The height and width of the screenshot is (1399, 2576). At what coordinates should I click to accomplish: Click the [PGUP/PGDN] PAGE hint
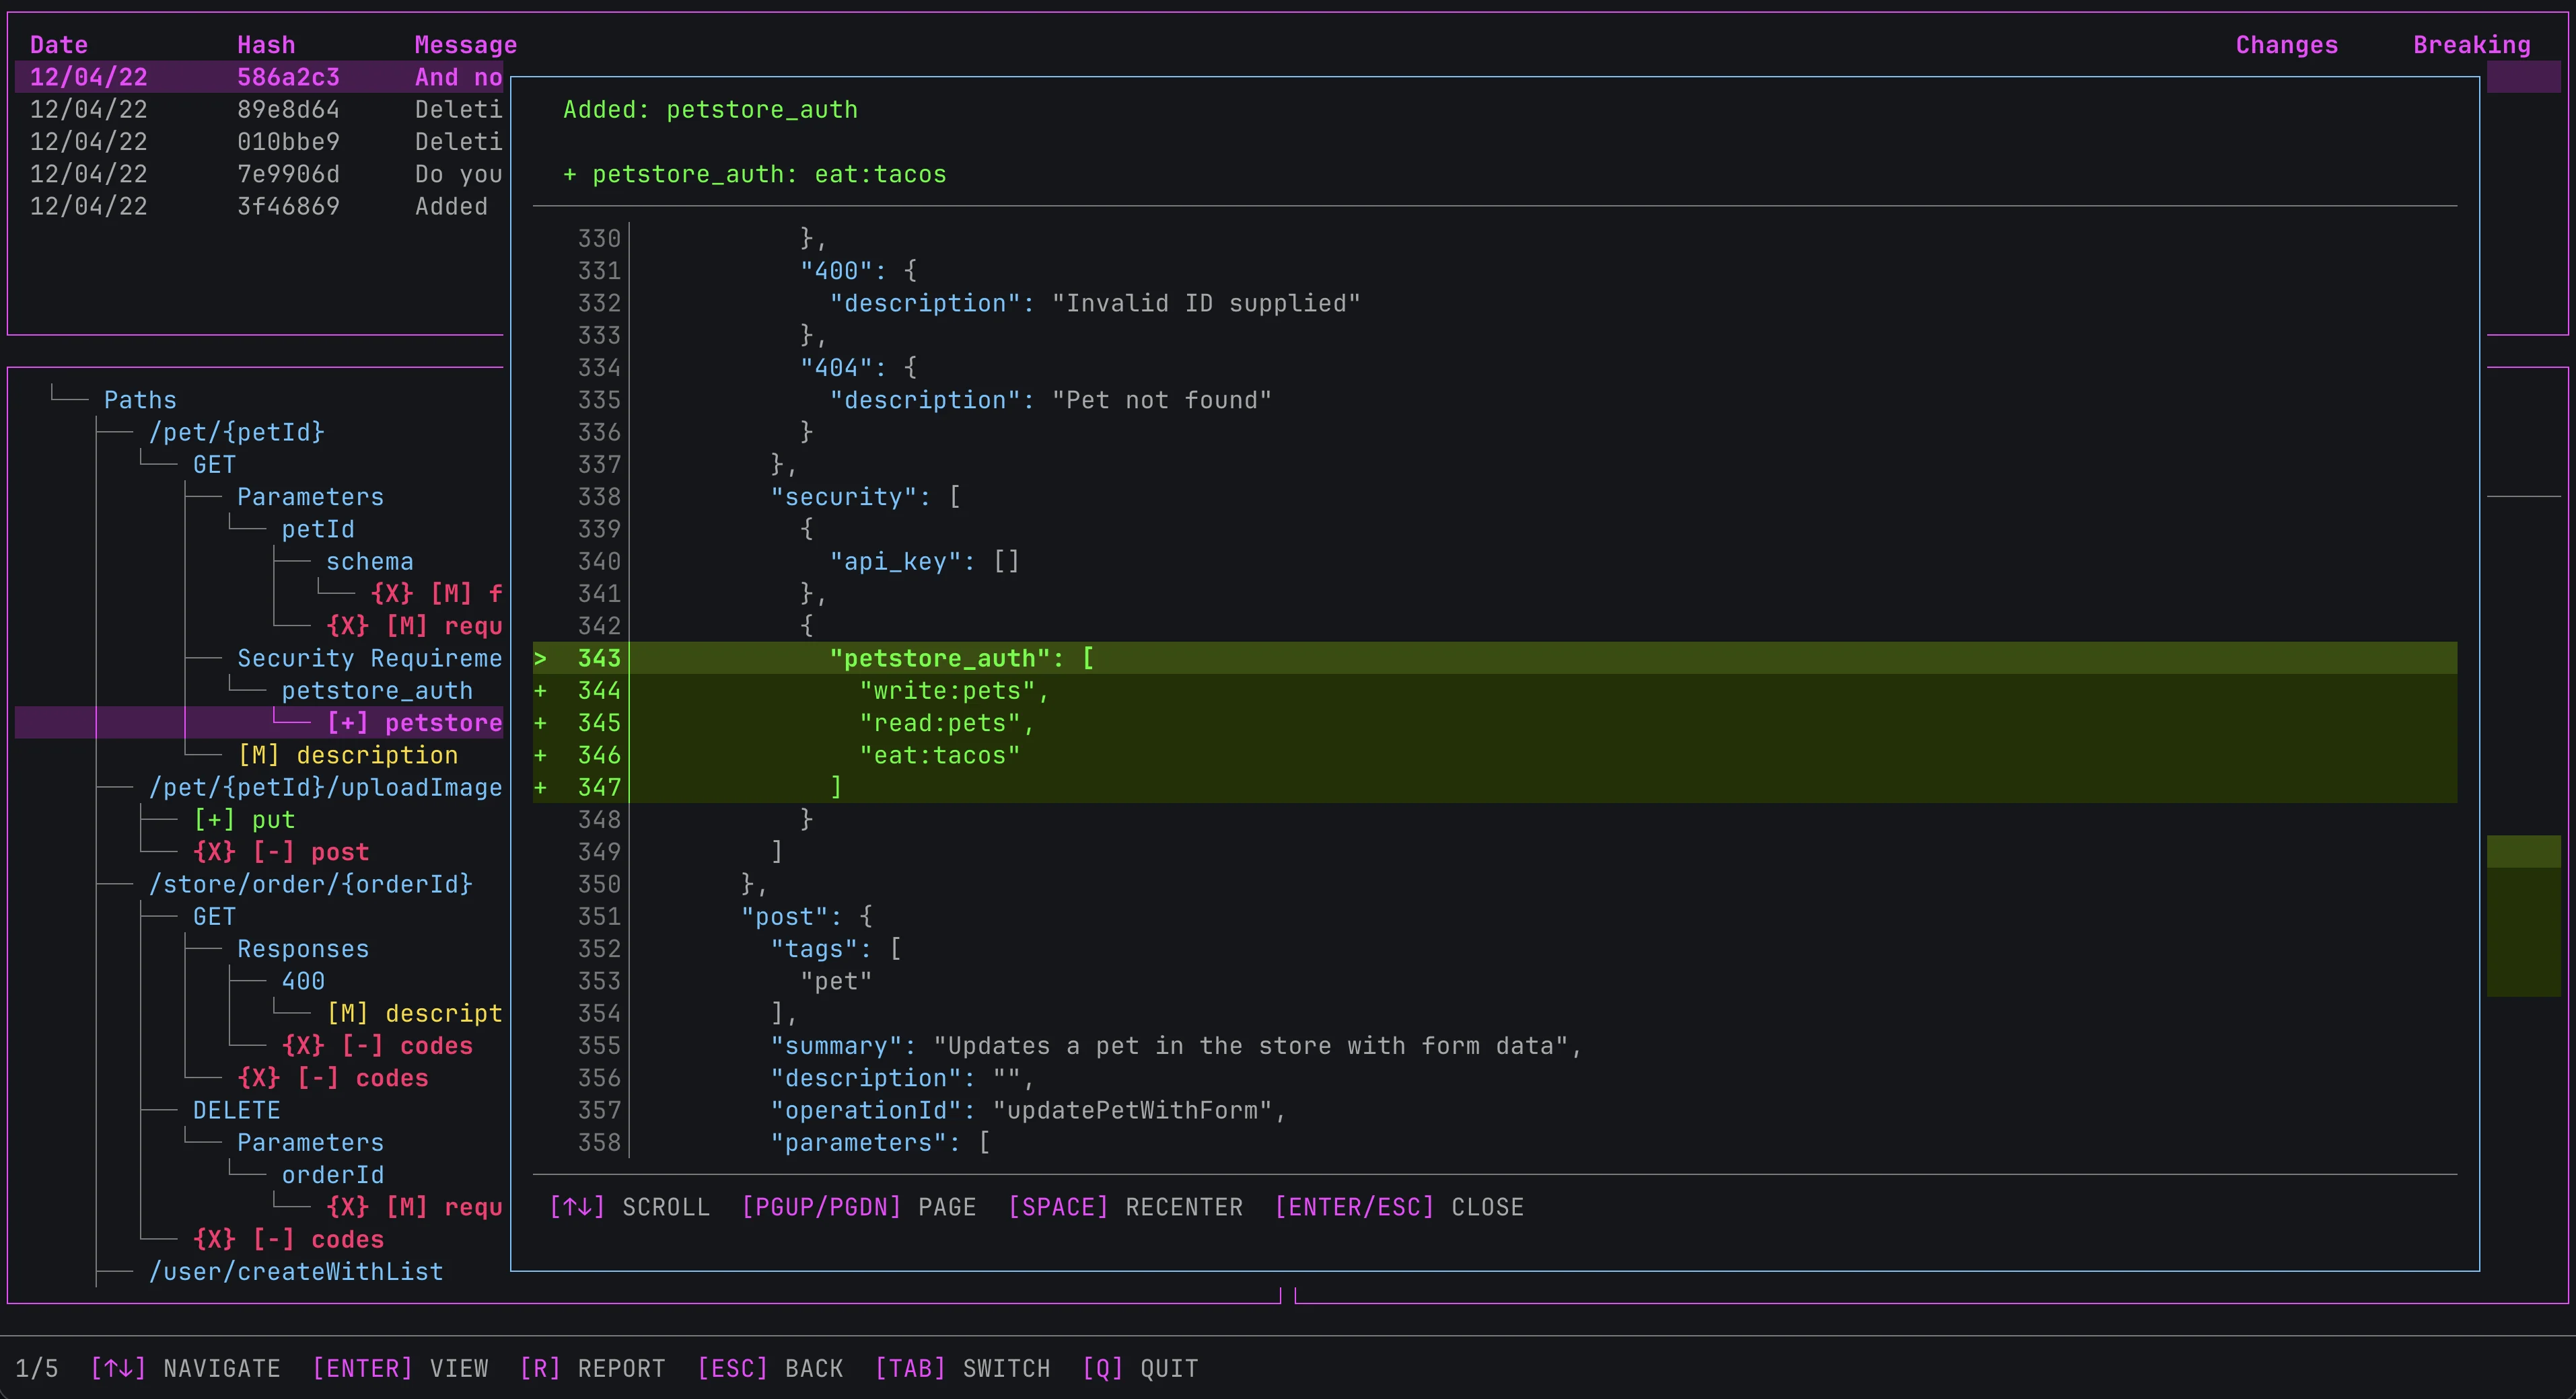(857, 1207)
